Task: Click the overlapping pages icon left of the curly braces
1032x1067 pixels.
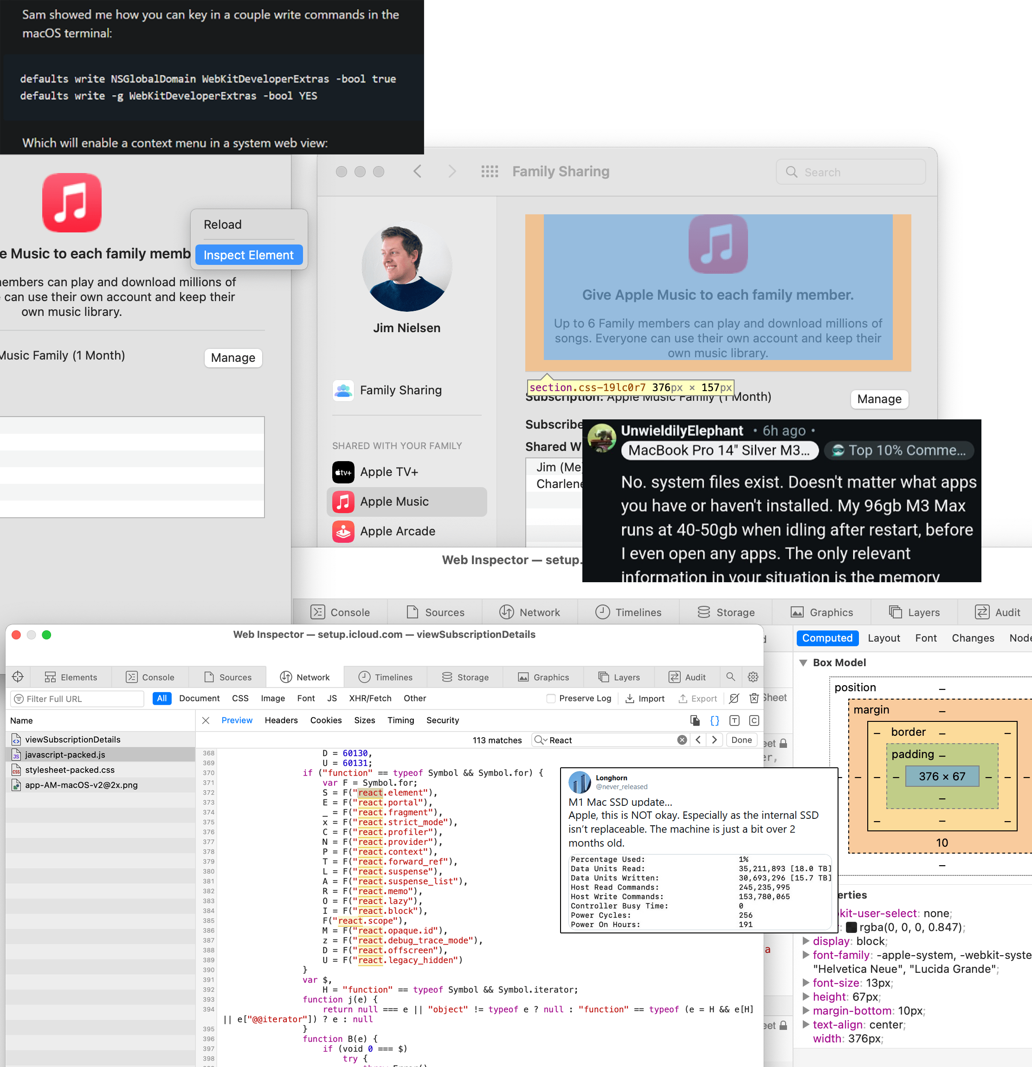Action: (695, 721)
